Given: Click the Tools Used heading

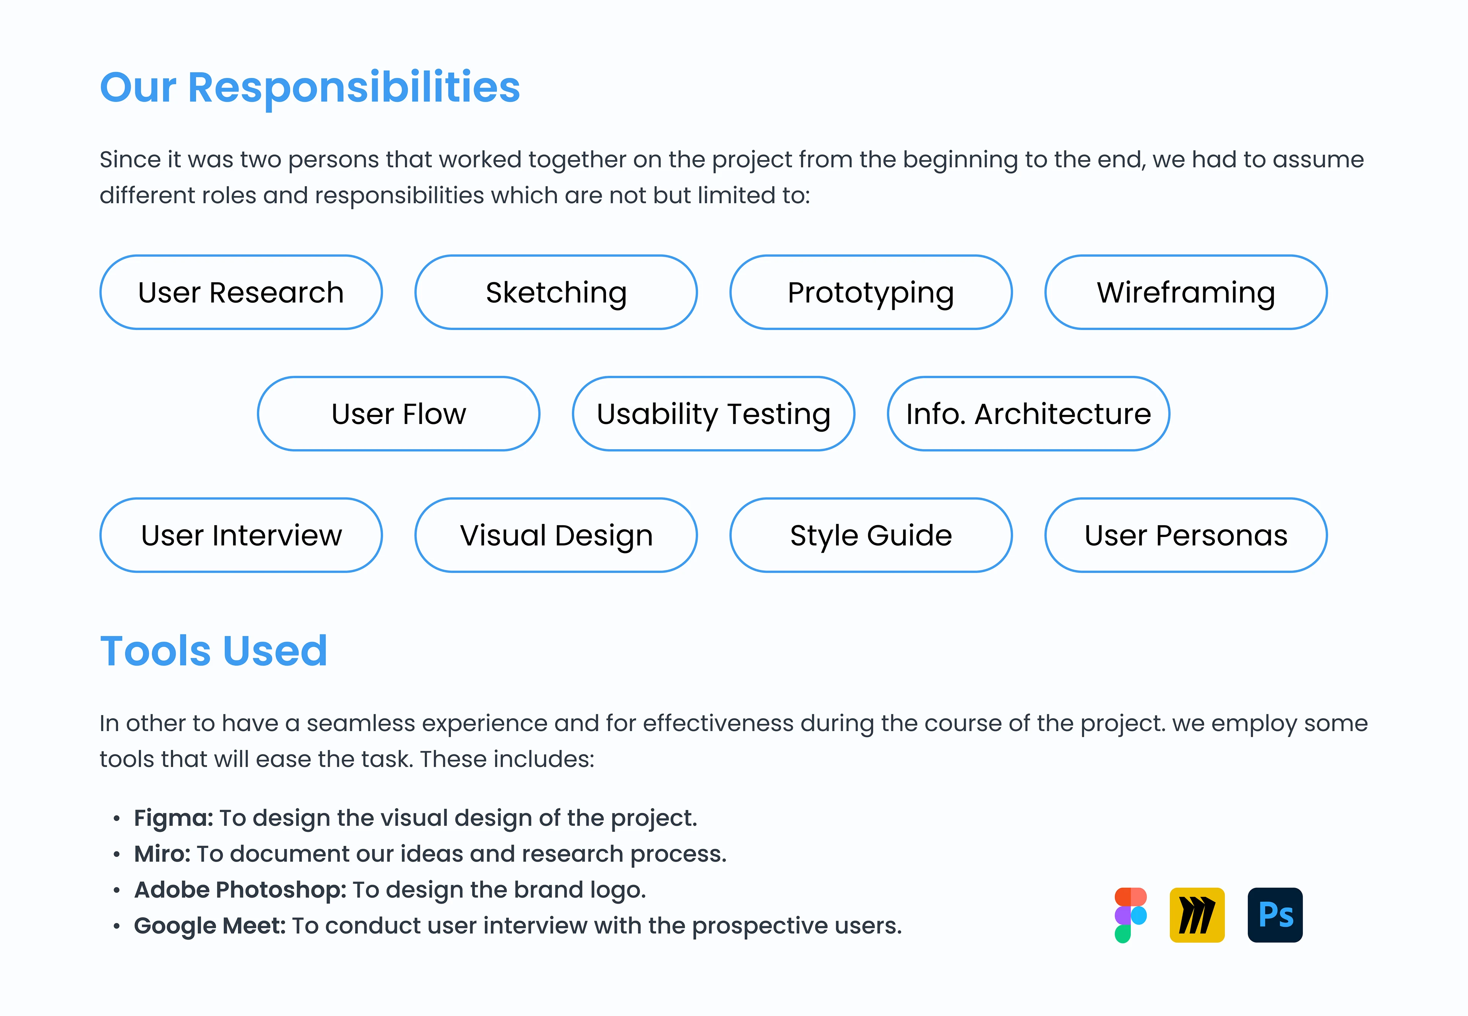Looking at the screenshot, I should (213, 651).
